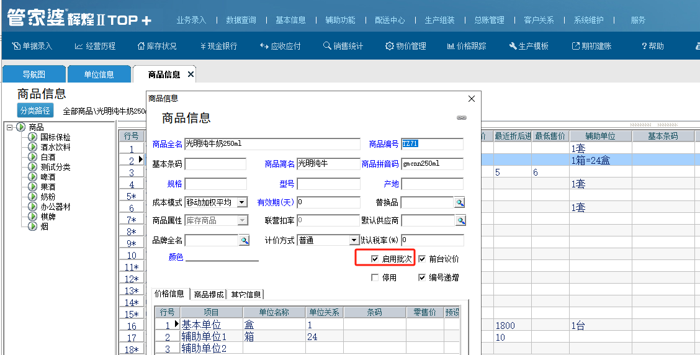Uncheck the 前台议价 checkbox
The width and height of the screenshot is (700, 355).
point(422,259)
